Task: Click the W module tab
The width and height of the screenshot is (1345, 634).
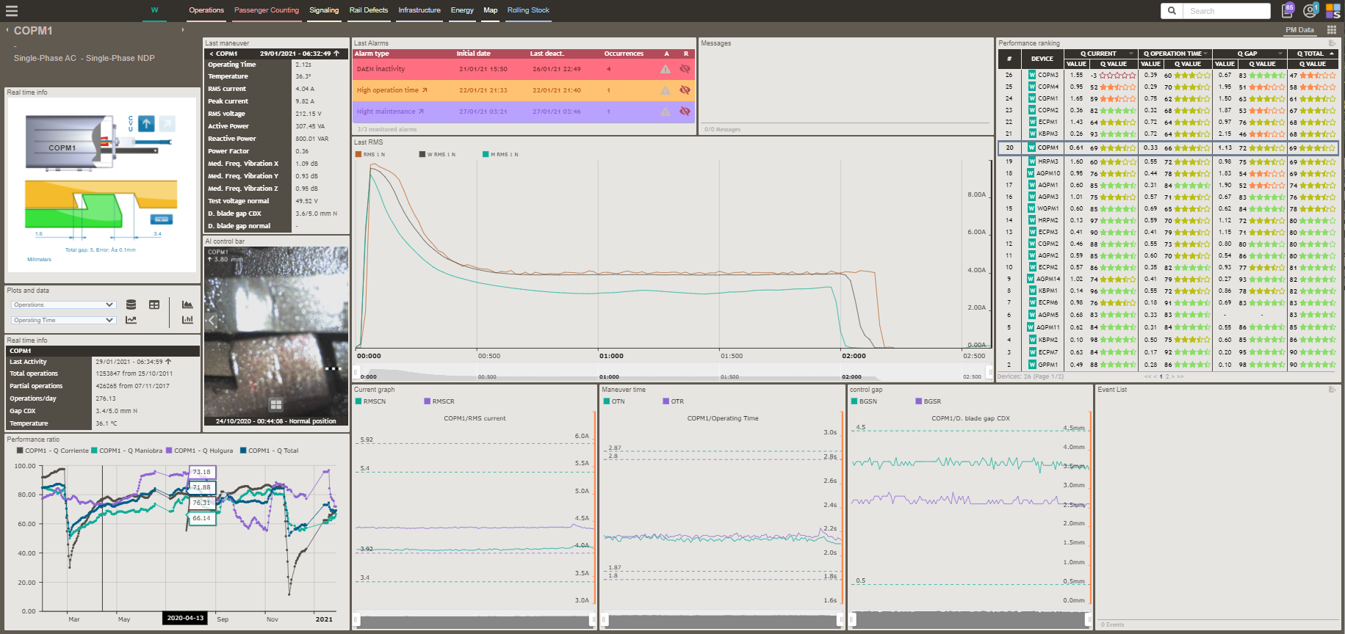Action: pyautogui.click(x=154, y=10)
